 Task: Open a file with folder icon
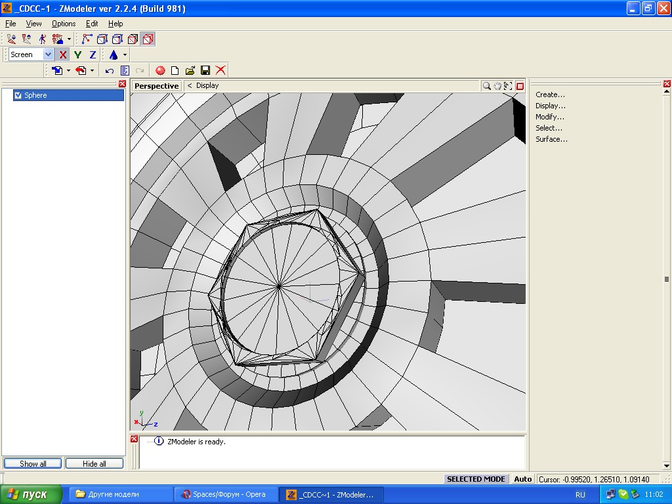pyautogui.click(x=190, y=70)
